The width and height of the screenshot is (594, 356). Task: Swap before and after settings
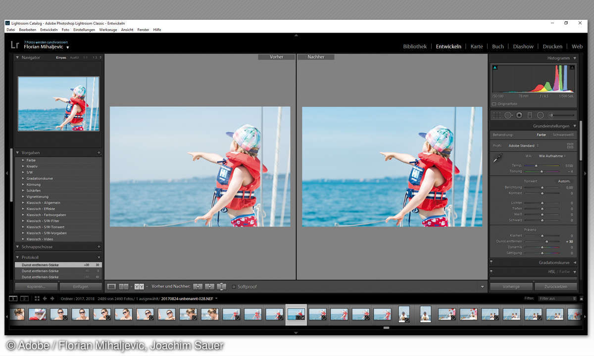click(x=221, y=286)
